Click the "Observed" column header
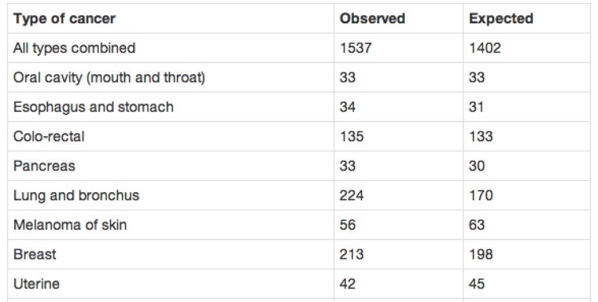 point(372,19)
